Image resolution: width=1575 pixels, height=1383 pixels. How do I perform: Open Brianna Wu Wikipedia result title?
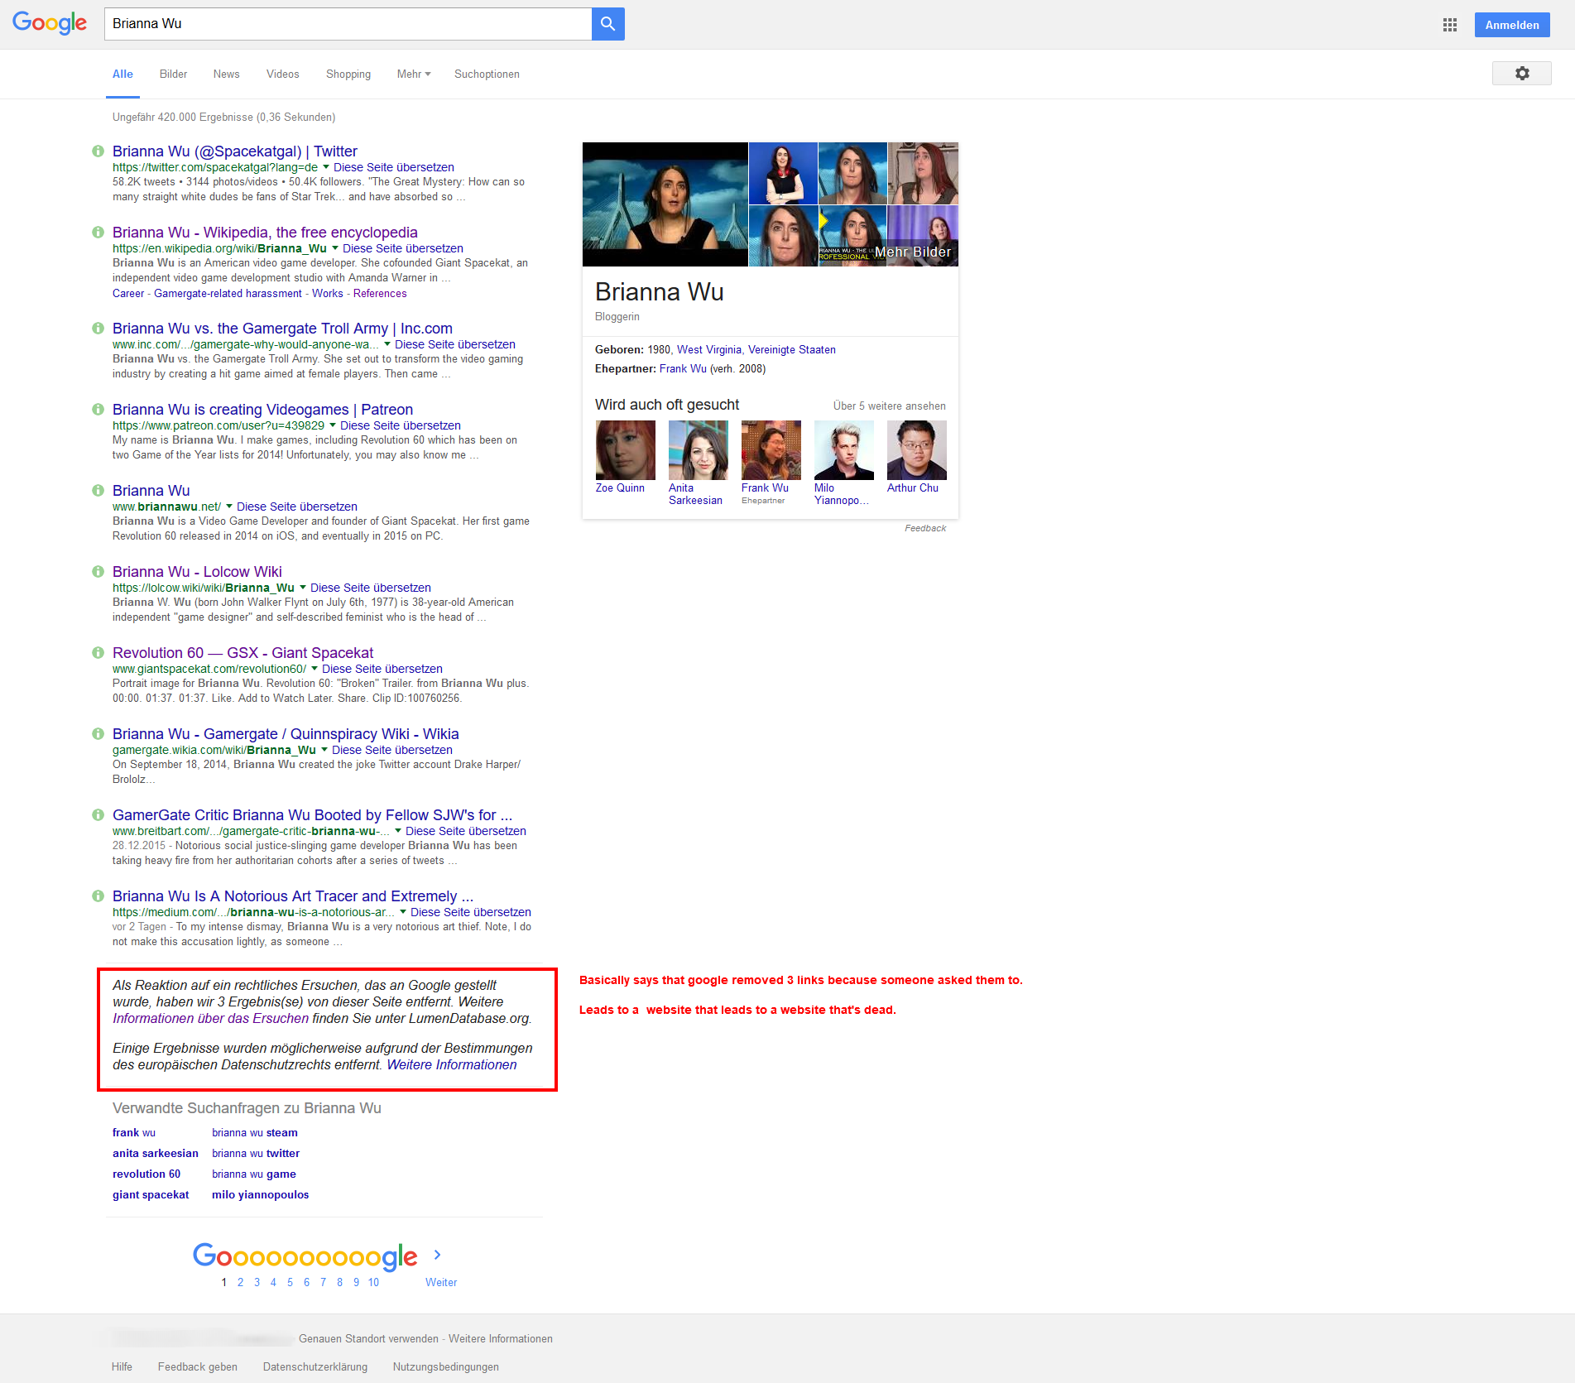(265, 233)
